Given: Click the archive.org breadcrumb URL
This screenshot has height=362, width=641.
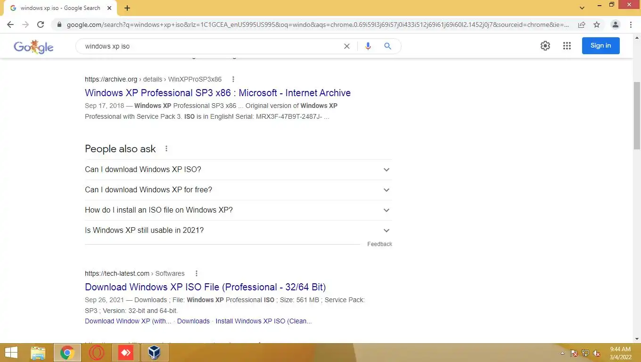Looking at the screenshot, I should (153, 79).
